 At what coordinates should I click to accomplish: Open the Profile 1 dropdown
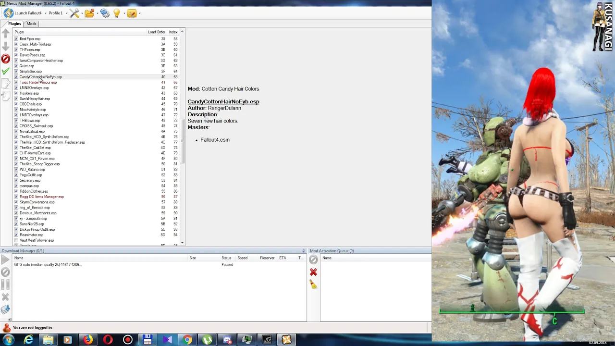point(58,13)
